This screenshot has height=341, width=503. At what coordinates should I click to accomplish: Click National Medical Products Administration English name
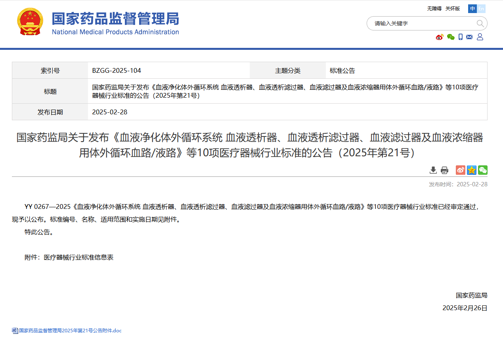pyautogui.click(x=115, y=32)
